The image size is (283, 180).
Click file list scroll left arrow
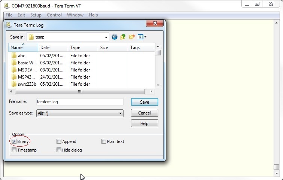click(11, 91)
